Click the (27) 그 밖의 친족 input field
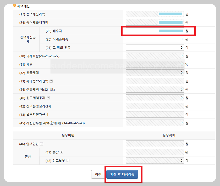Screen dimensions: 220x186 155,47
